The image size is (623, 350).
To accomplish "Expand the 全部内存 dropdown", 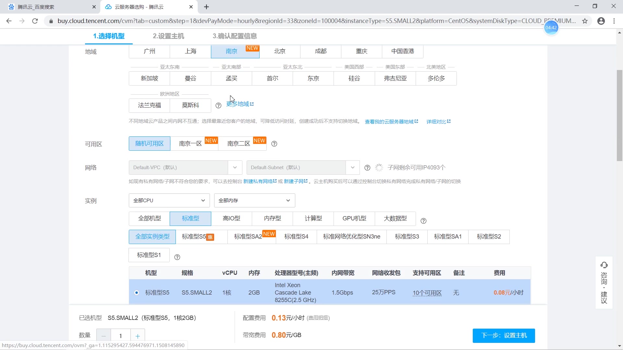I will point(255,201).
